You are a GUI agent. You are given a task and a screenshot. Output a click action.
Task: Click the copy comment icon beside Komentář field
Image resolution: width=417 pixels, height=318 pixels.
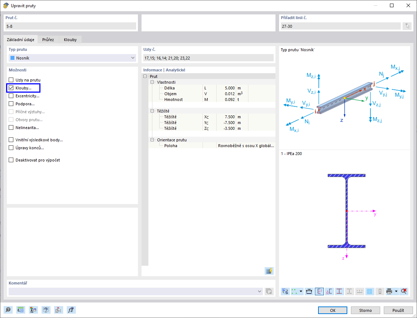(269, 291)
